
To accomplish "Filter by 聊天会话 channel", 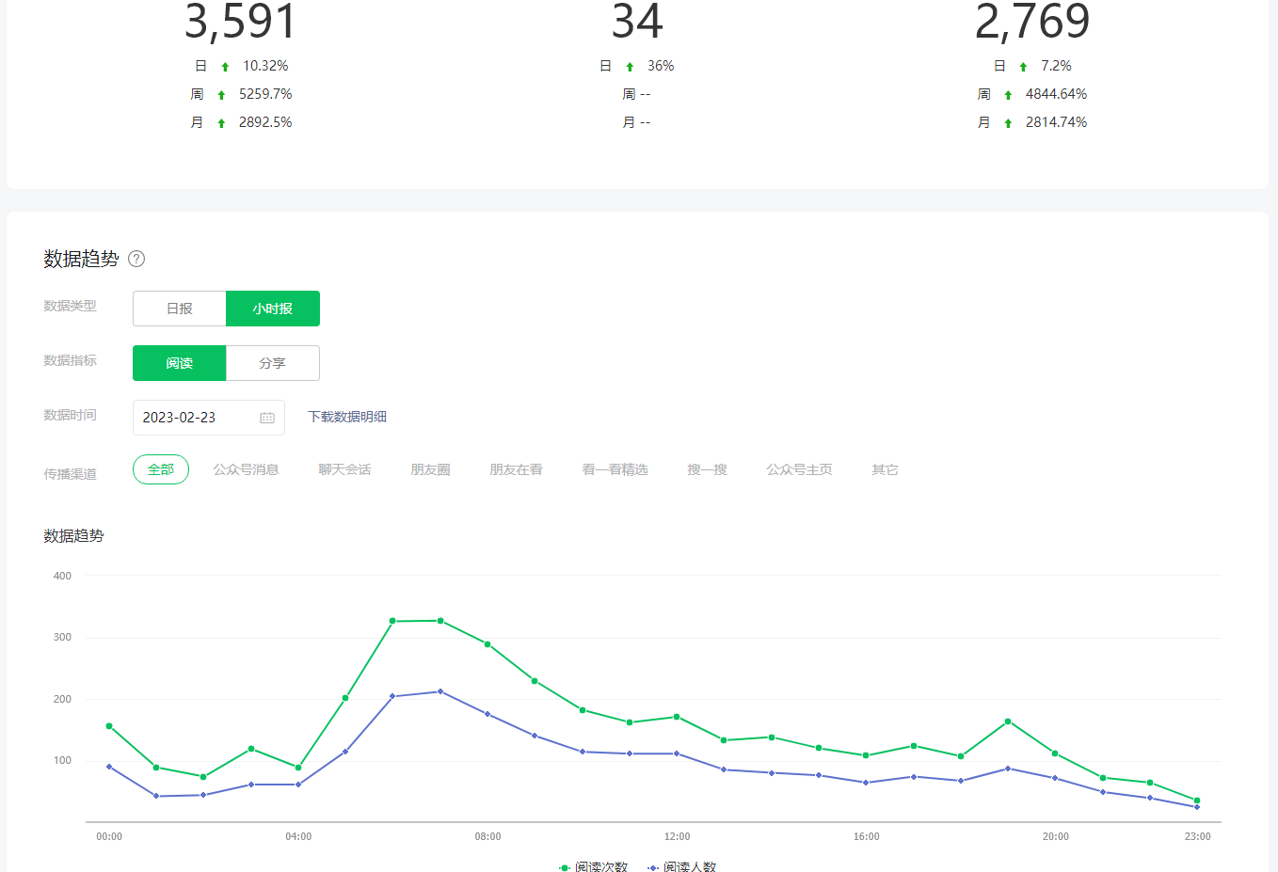I will [x=344, y=469].
